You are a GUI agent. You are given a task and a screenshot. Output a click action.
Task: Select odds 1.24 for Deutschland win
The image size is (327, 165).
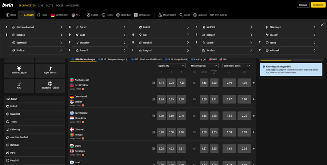click(161, 99)
